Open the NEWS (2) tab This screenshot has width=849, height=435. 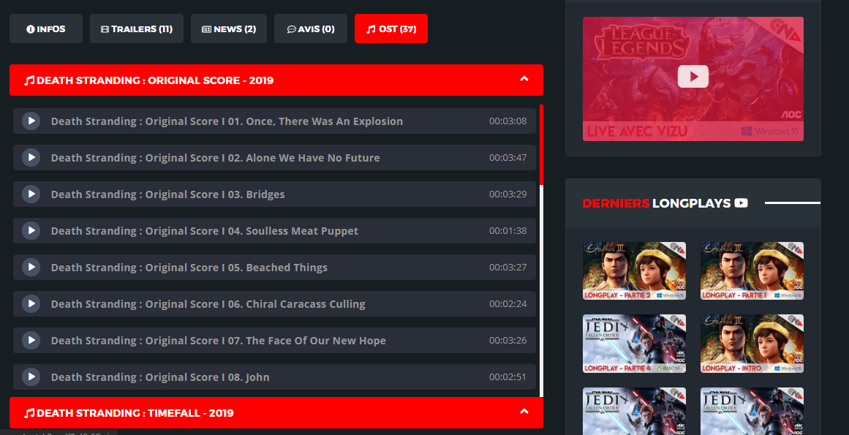[x=228, y=29]
